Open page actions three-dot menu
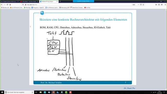This screenshot has width=167, height=94. [138, 5]
